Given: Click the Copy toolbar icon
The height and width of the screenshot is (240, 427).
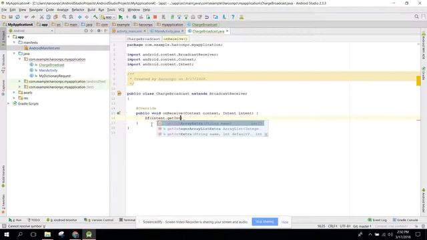Looking at the screenshot, I should coord(49,17).
